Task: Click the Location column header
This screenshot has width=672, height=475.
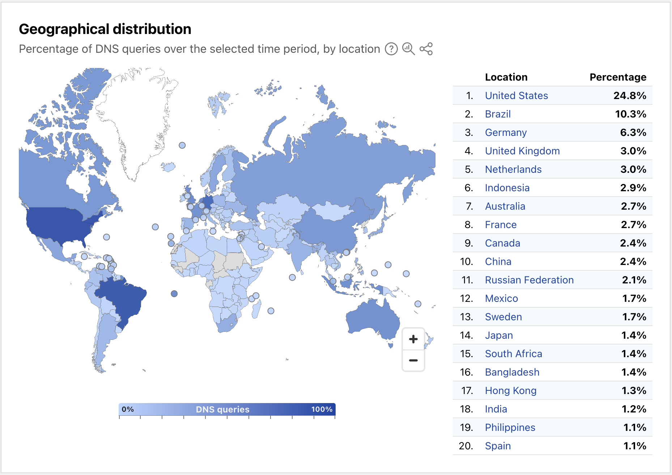Action: pyautogui.click(x=506, y=77)
